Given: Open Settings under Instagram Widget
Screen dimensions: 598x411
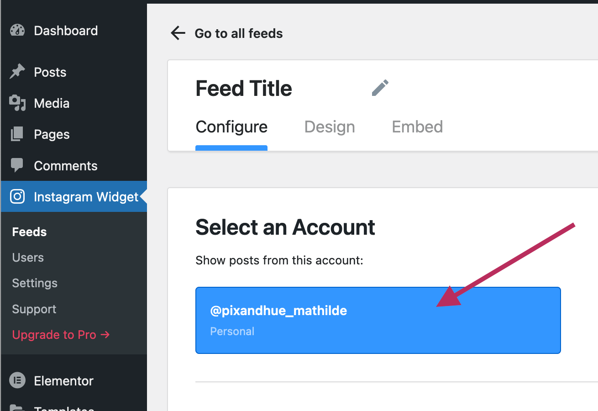Looking at the screenshot, I should tap(35, 283).
